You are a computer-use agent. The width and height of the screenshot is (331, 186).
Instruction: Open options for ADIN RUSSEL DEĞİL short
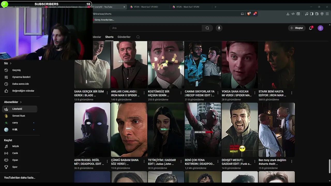point(107,161)
